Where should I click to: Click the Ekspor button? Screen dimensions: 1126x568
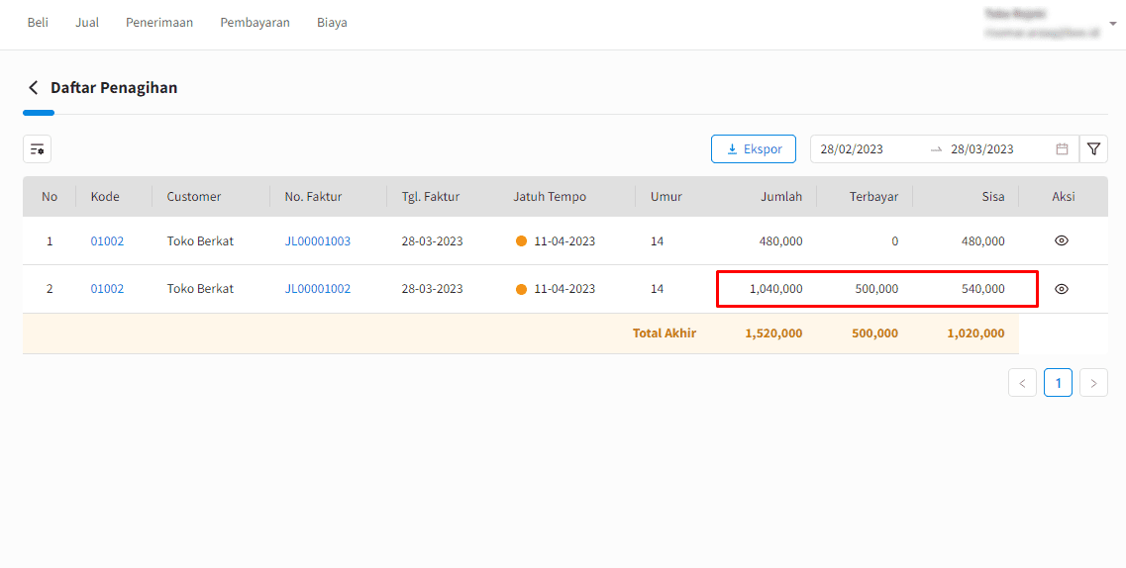(754, 149)
